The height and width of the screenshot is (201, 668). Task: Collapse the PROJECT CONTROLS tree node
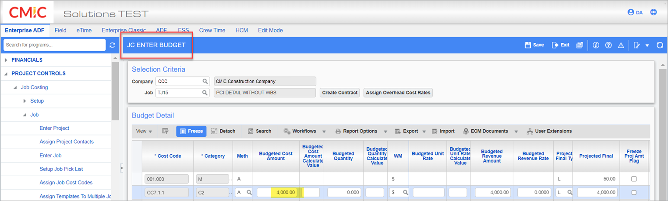pos(6,73)
